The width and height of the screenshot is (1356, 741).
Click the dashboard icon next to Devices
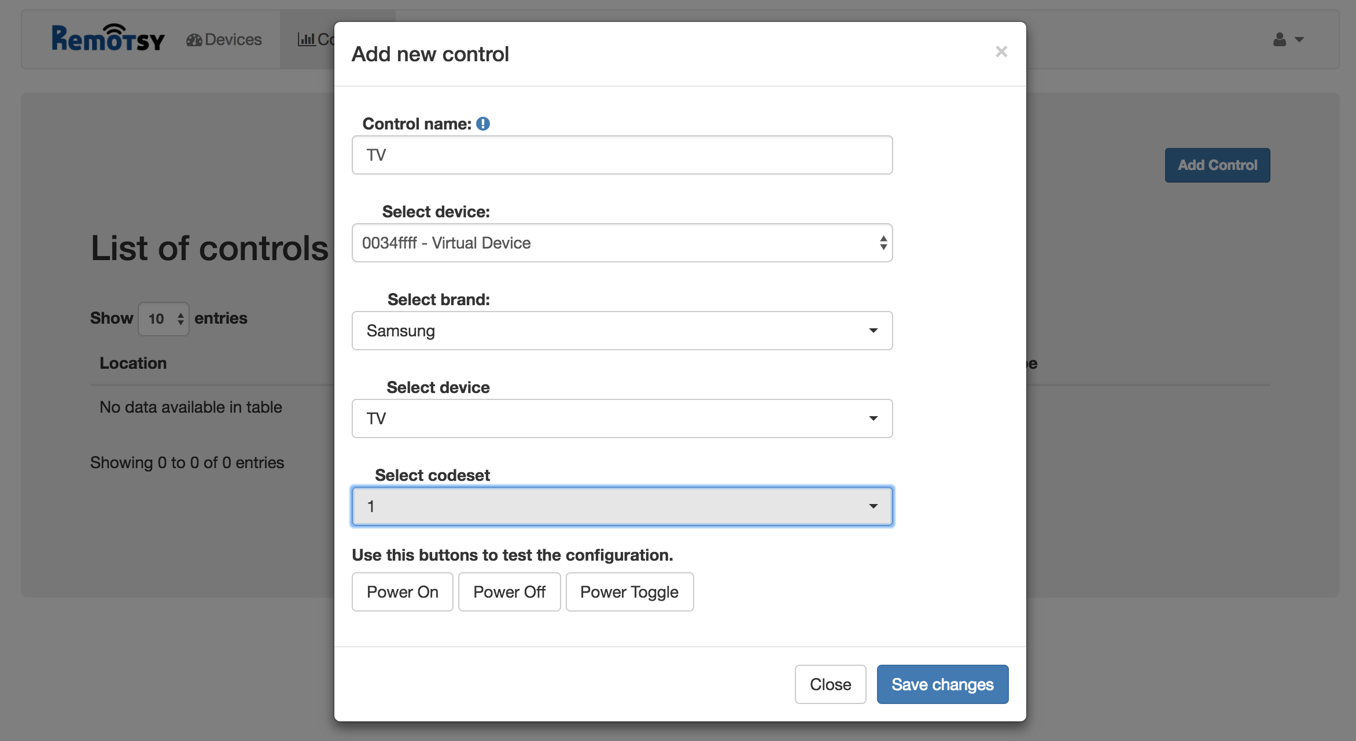tap(194, 40)
